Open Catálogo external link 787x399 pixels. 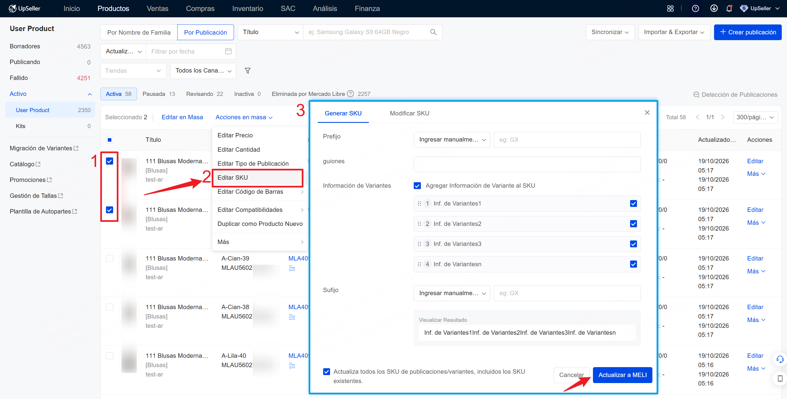(x=25, y=164)
